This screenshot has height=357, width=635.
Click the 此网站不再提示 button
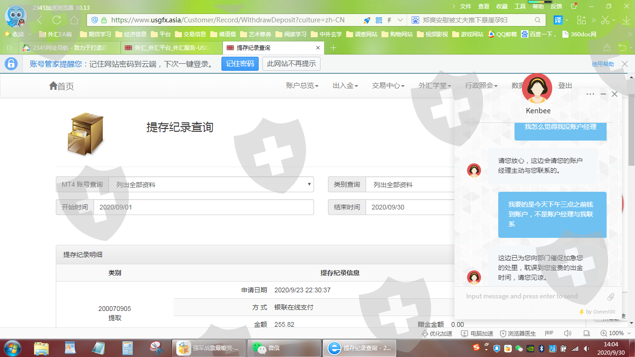click(x=291, y=64)
